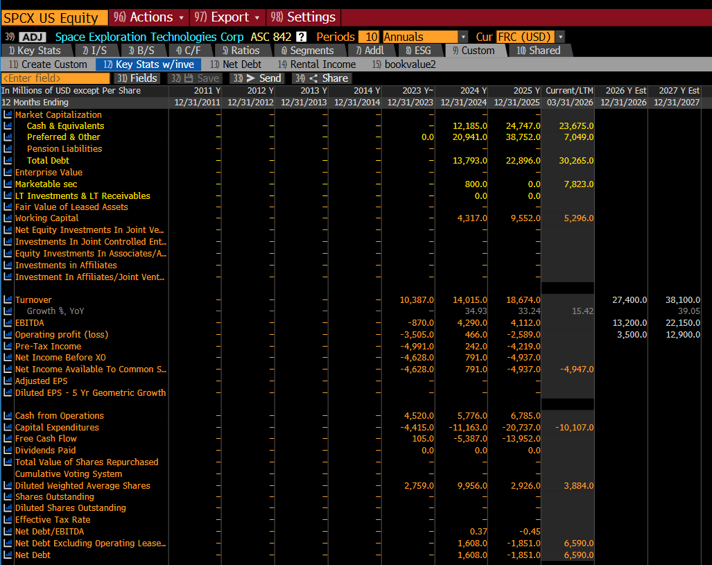712x565 pixels.
Task: Switch to the Shared tab
Action: coord(539,51)
